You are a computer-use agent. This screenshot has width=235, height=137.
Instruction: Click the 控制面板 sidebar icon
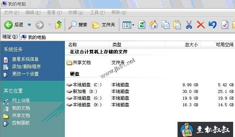(x=6, y=124)
